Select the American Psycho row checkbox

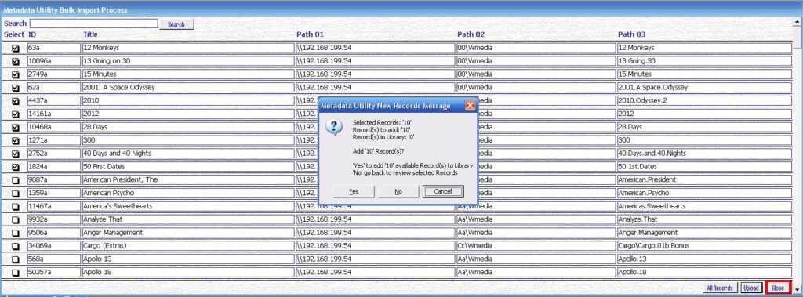(x=16, y=194)
